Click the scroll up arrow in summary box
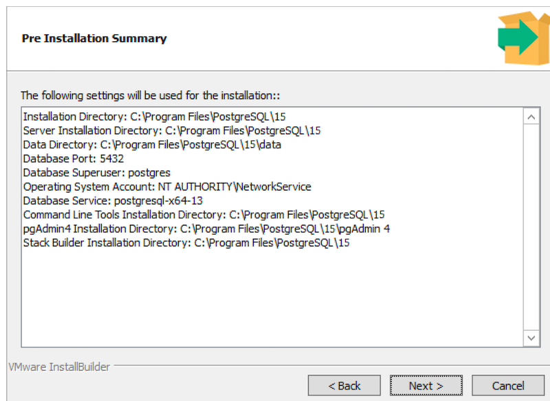 pos(531,117)
